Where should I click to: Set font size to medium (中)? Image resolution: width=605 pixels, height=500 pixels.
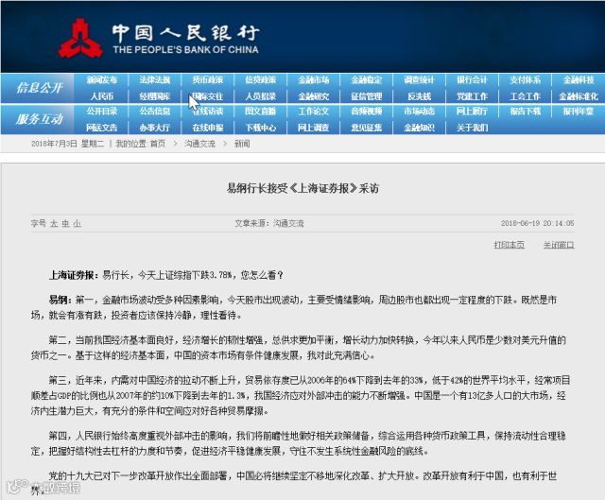(x=65, y=223)
